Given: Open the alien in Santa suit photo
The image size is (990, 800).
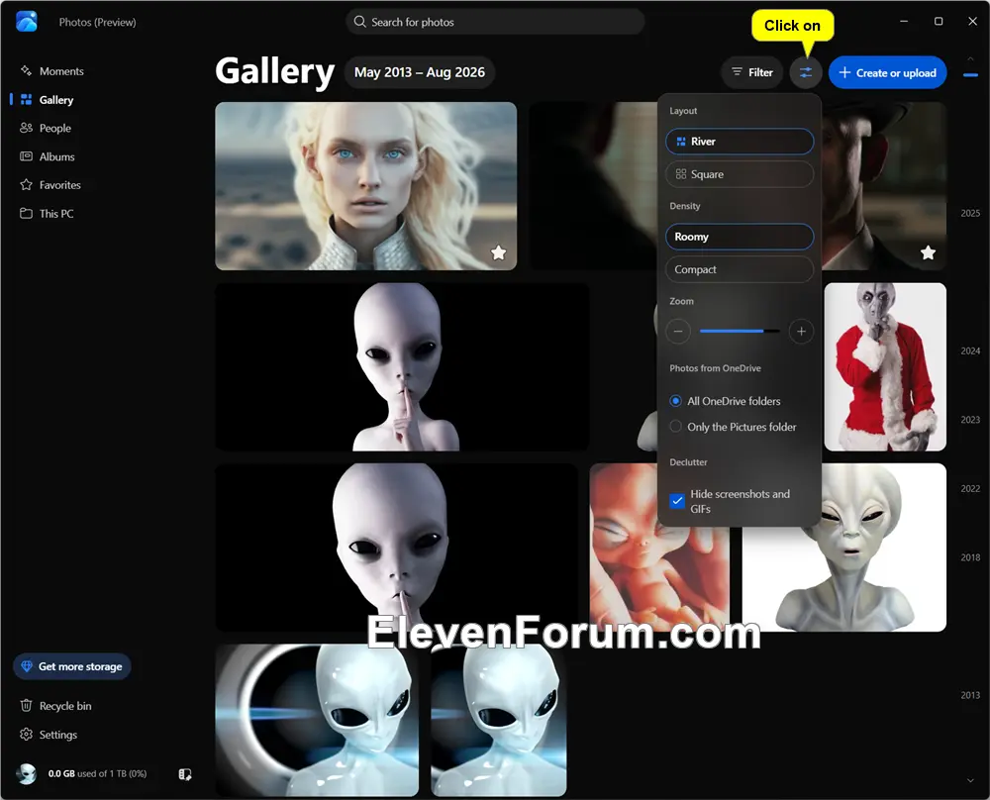Looking at the screenshot, I should pos(884,367).
